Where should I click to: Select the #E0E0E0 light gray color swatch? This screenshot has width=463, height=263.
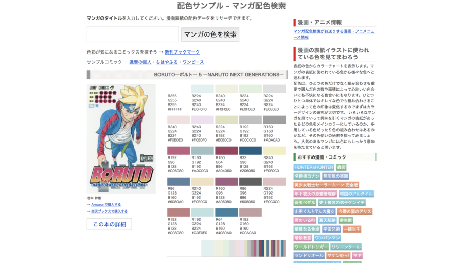(x=274, y=89)
